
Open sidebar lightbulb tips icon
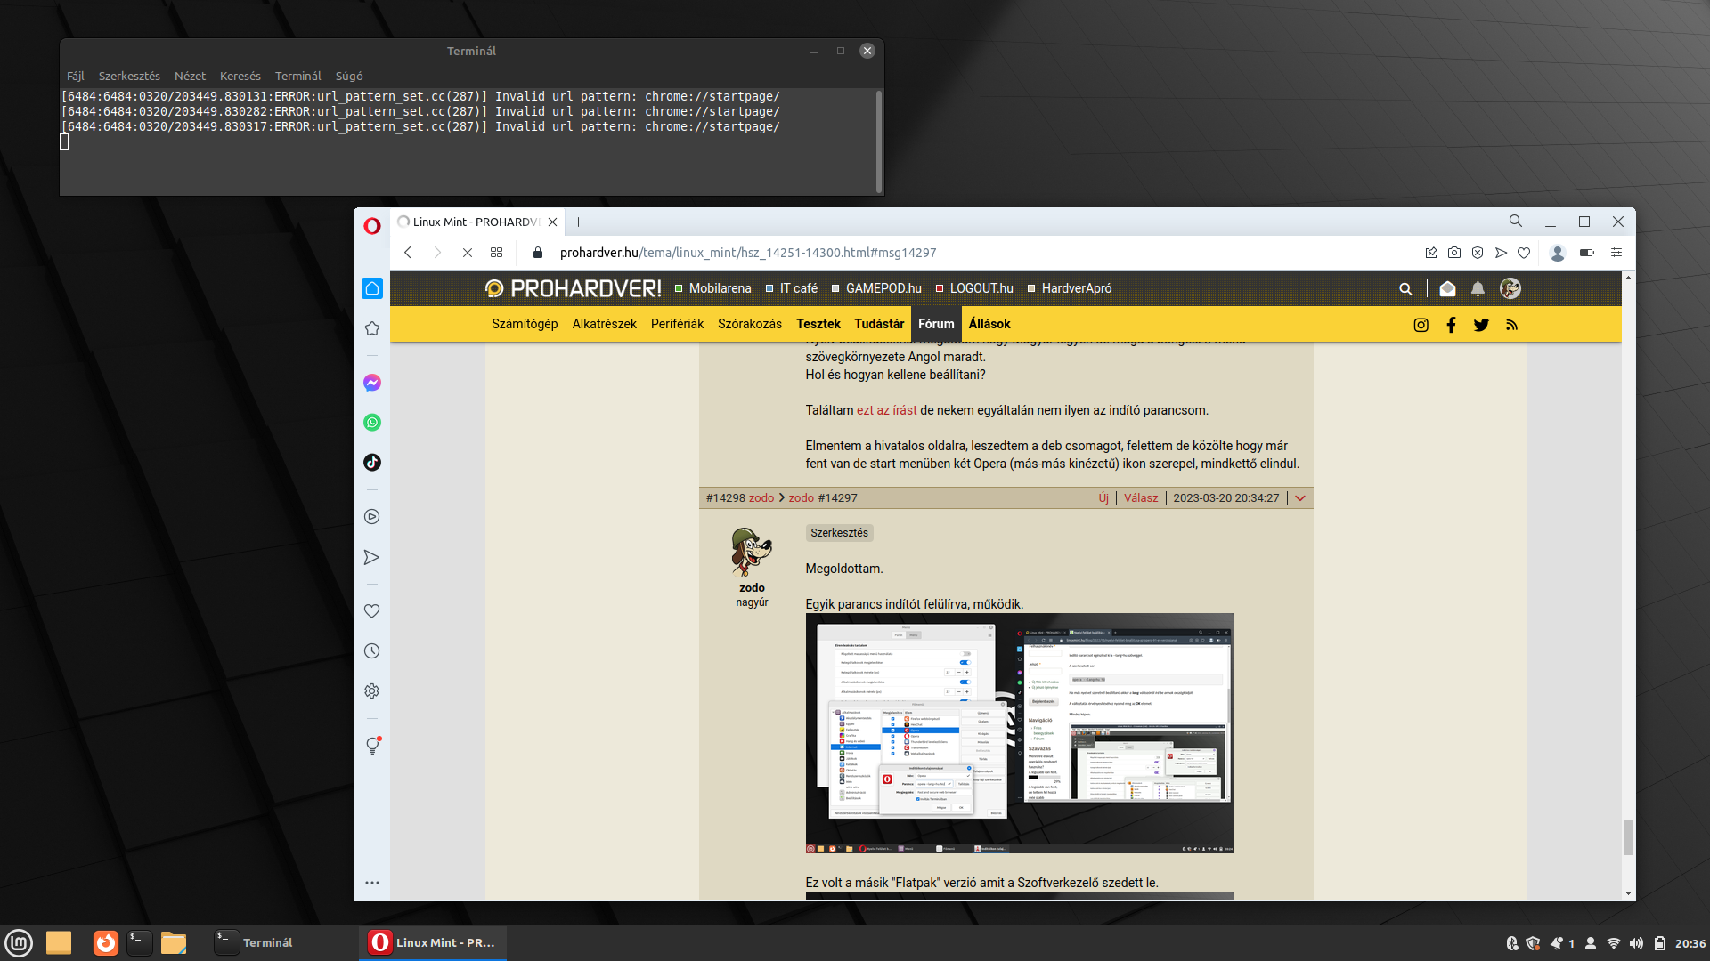pyautogui.click(x=372, y=746)
